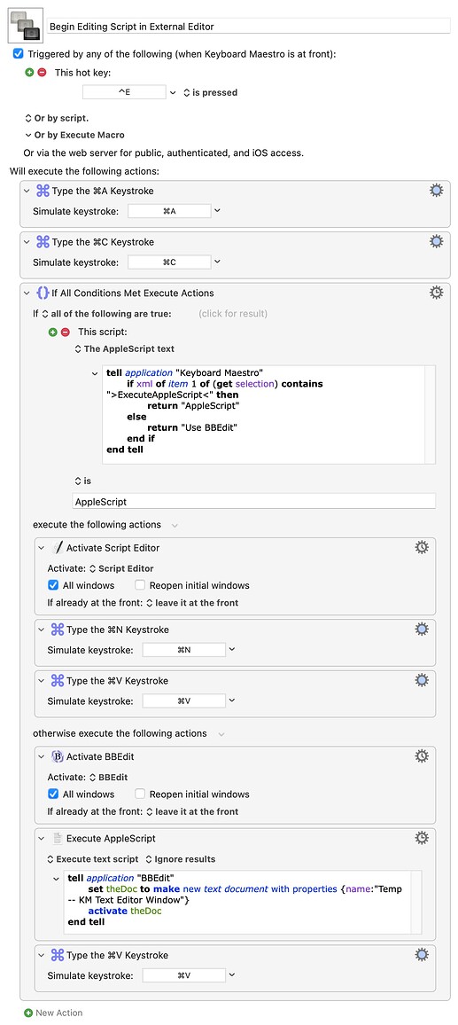Click inside the Keyboard Maestro AppleScript code

point(269,414)
